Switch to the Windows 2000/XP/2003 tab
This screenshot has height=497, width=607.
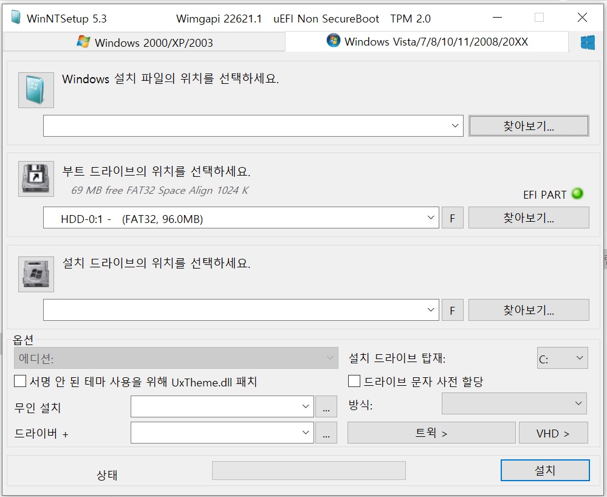(x=144, y=42)
